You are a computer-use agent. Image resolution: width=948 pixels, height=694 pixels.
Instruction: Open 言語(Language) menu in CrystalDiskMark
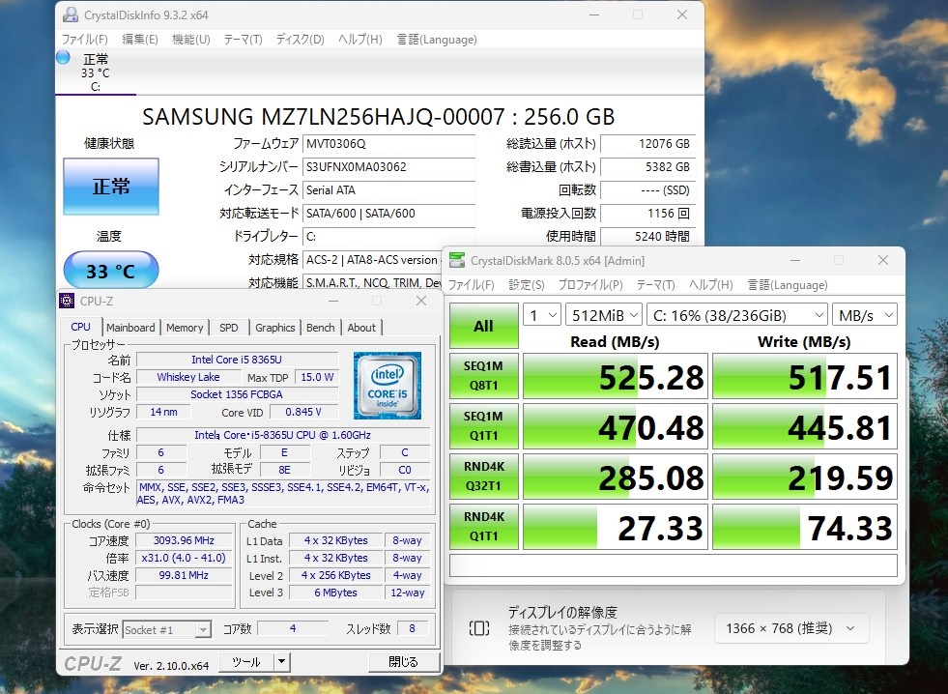click(788, 285)
